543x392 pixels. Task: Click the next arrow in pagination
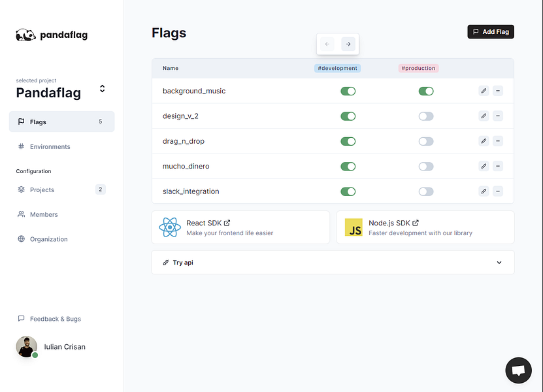[x=348, y=44]
